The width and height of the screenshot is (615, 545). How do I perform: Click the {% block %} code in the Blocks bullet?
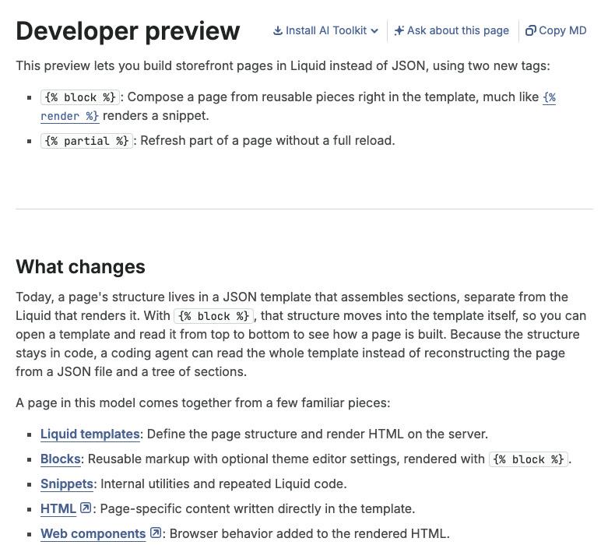(529, 459)
